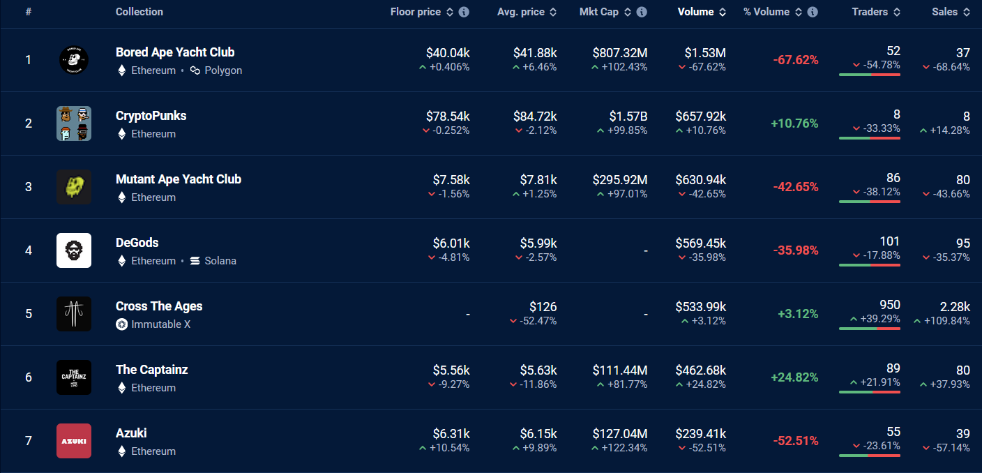Click the Cross The Ages logo
Screen dimensions: 982x473
point(74,314)
